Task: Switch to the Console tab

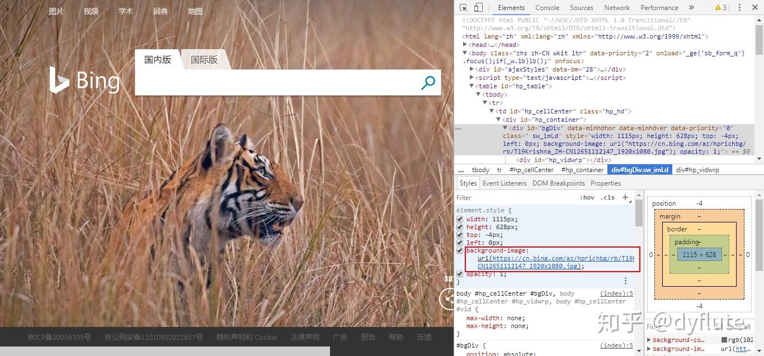Action: tap(547, 8)
